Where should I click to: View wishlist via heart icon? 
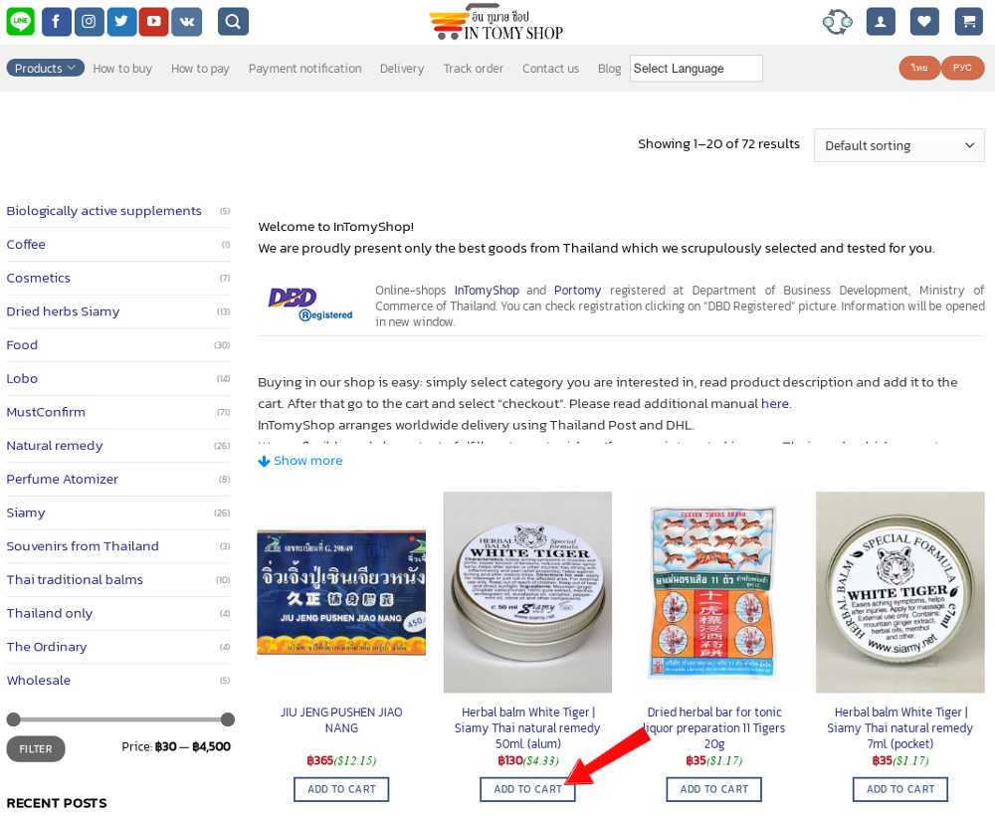click(924, 22)
